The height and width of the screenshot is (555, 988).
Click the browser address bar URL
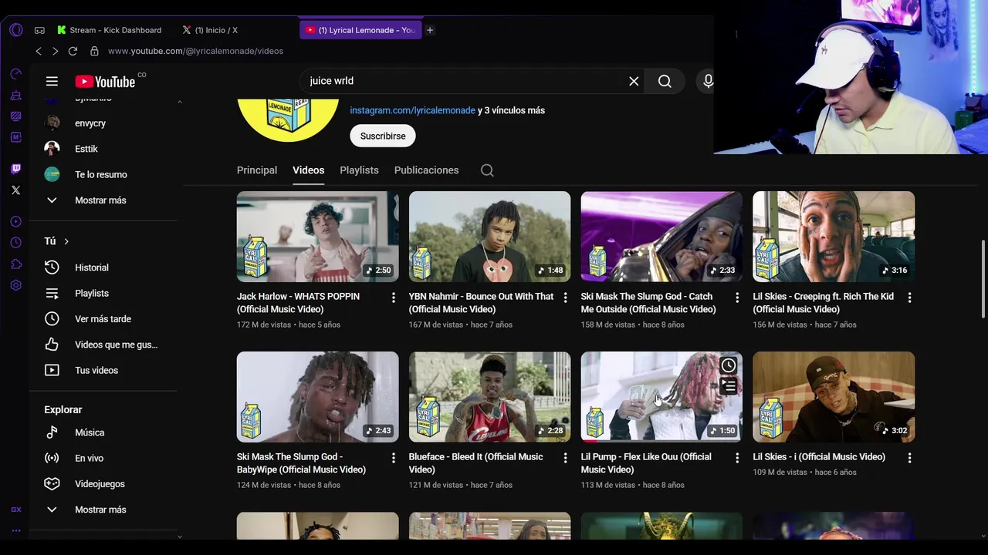tap(195, 51)
